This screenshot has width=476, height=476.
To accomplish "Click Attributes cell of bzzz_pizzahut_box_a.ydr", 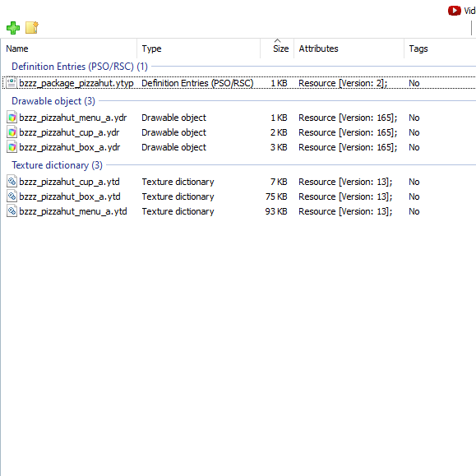I will pos(348,147).
